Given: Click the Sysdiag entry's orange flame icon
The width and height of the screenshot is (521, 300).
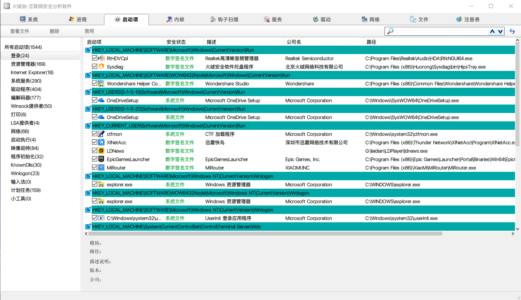Looking at the screenshot, I should (x=101, y=67).
